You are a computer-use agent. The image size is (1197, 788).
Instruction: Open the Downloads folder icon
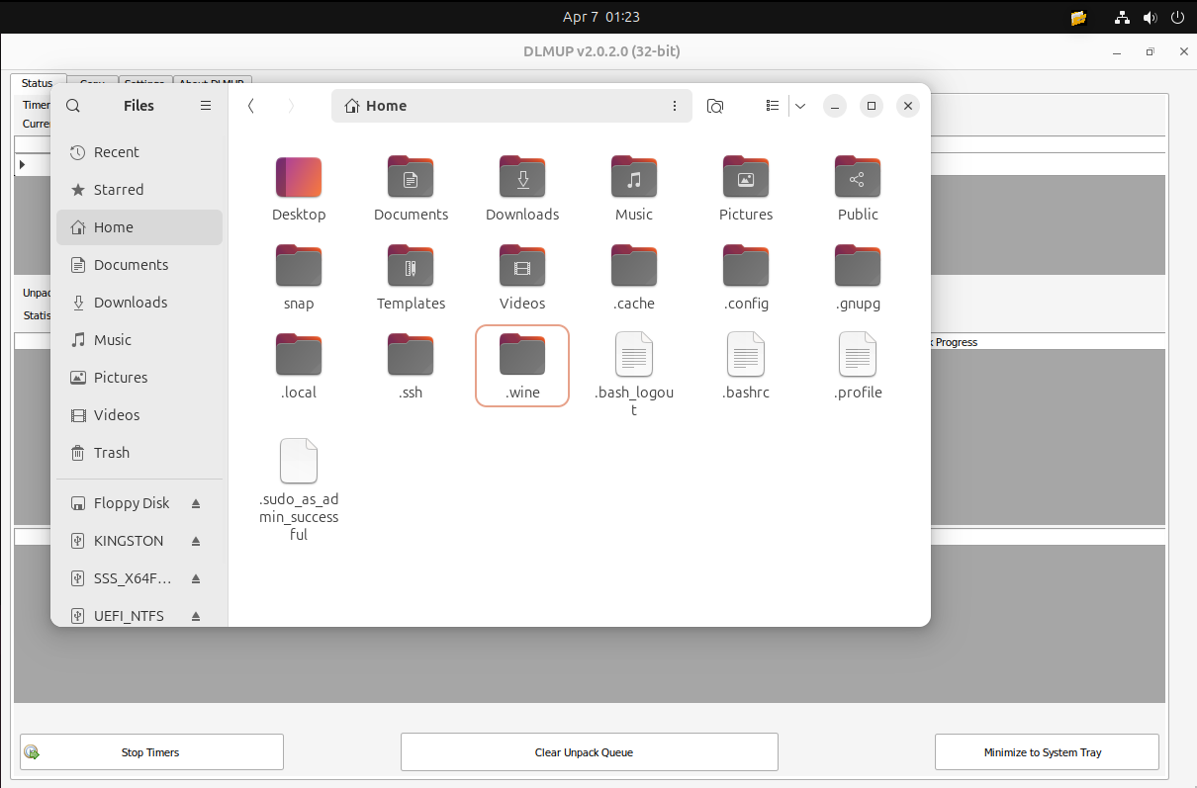point(522,179)
